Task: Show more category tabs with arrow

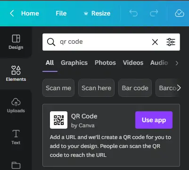Action: coord(177,63)
